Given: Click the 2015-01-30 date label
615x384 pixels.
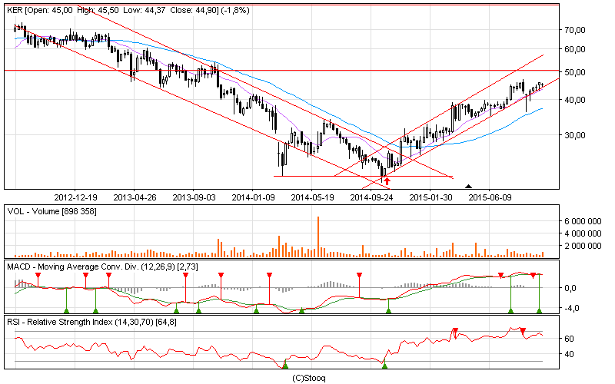Looking at the screenshot, I should pyautogui.click(x=430, y=197).
